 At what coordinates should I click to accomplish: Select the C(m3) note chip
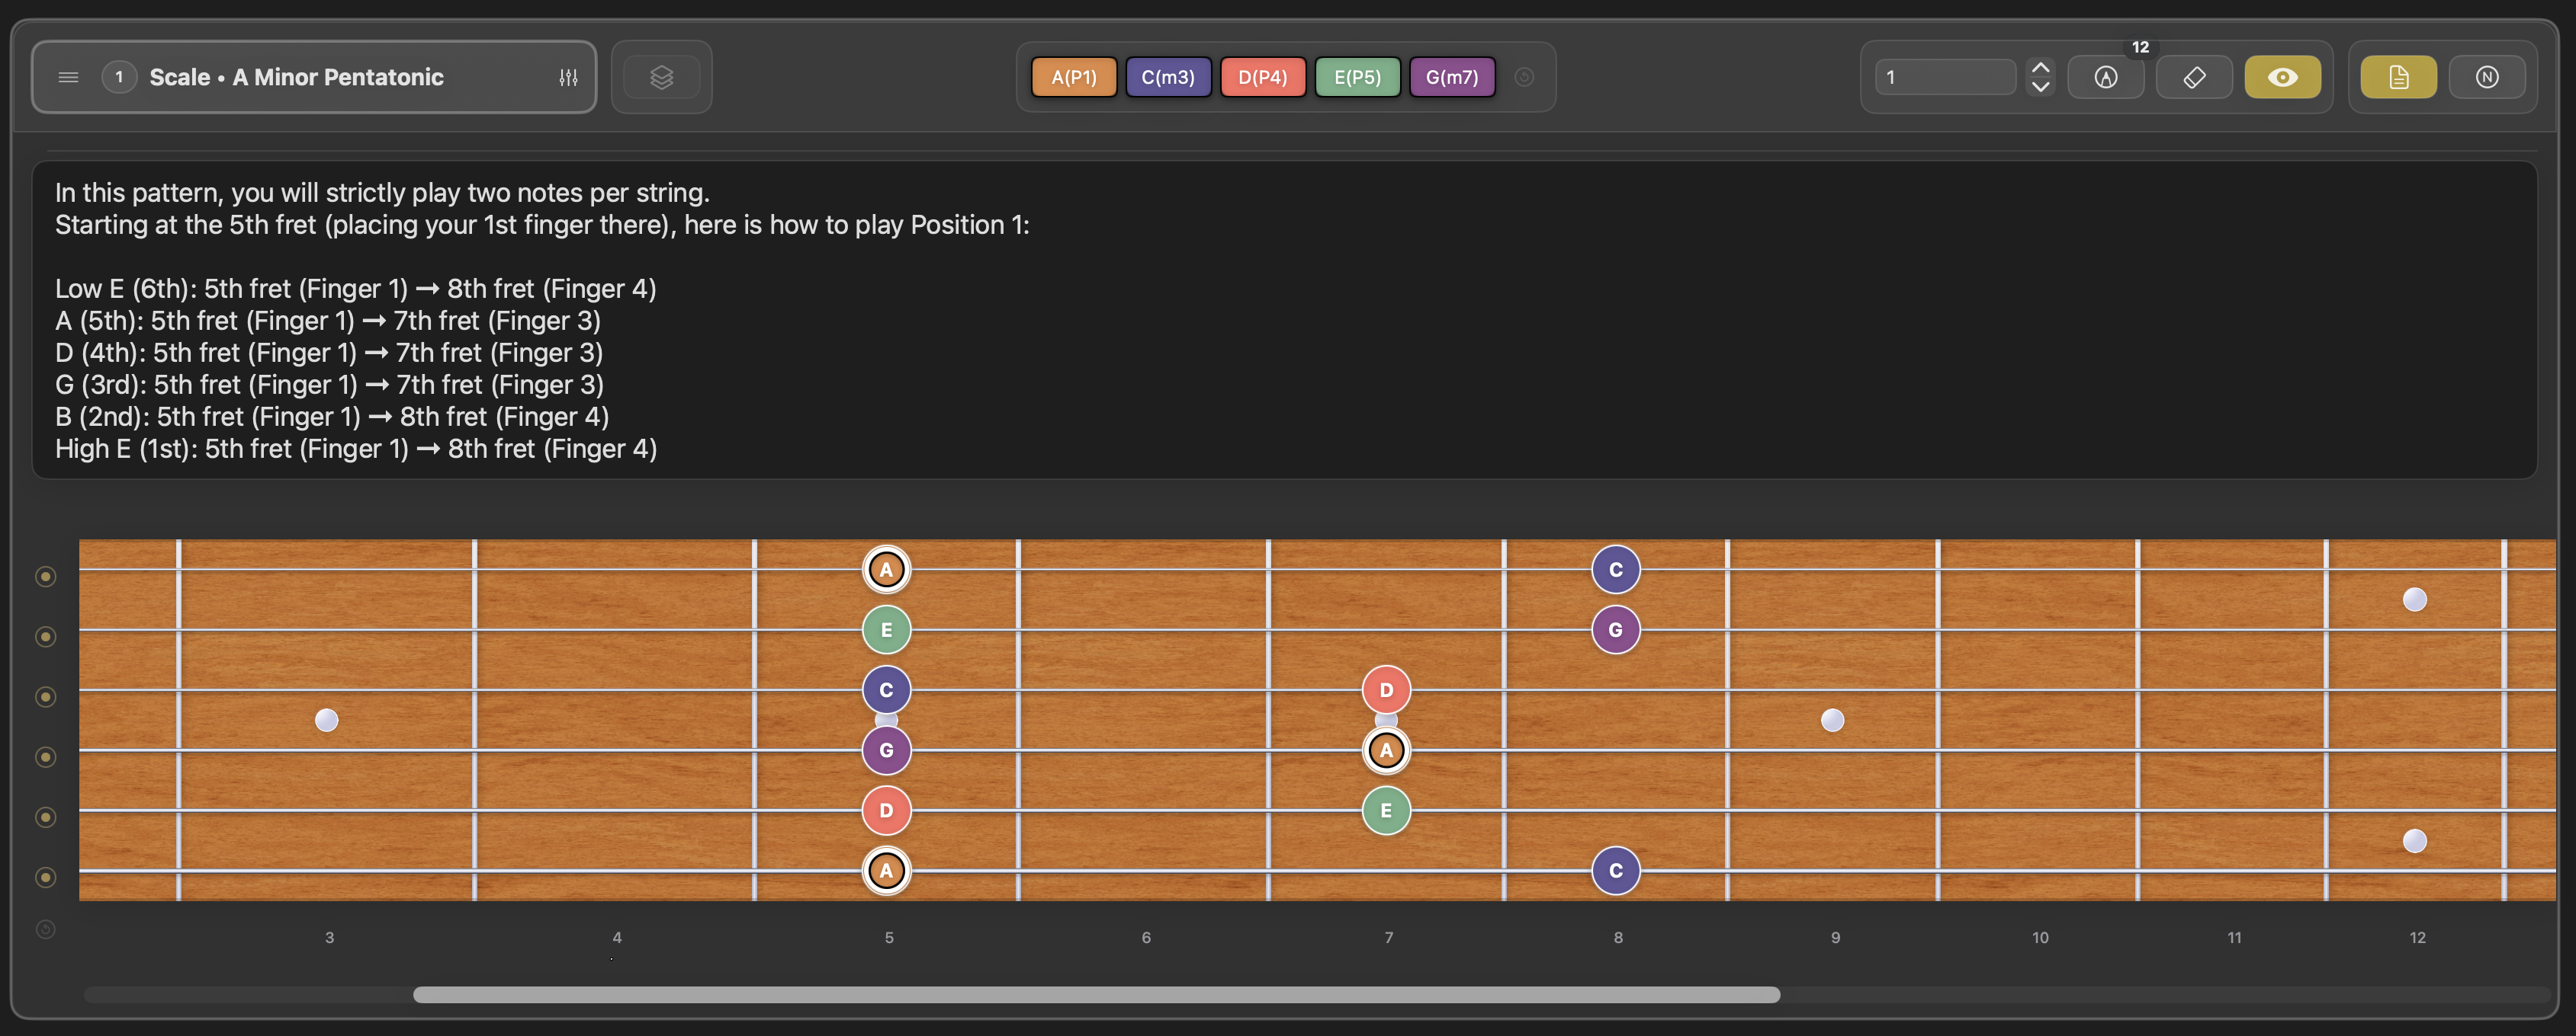click(x=1168, y=77)
